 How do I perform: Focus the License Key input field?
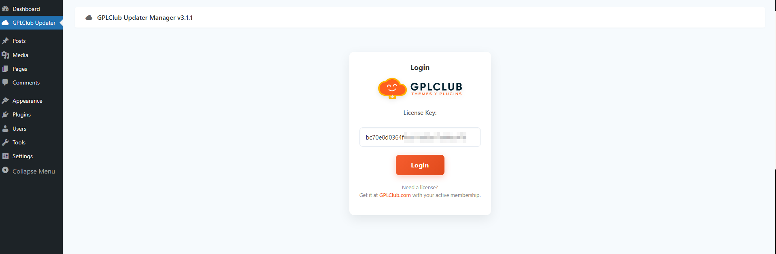420,137
